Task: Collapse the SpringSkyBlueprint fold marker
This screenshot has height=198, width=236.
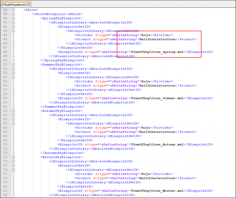Action: 13,18
